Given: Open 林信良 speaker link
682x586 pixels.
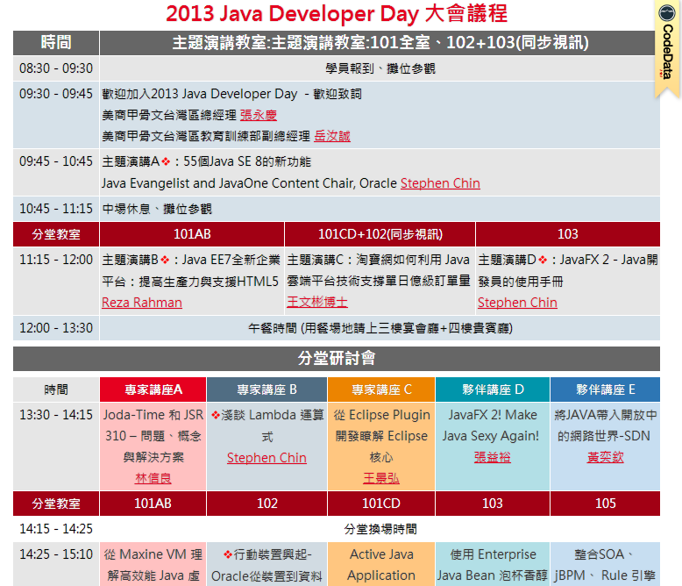Looking at the screenshot, I should (x=153, y=478).
